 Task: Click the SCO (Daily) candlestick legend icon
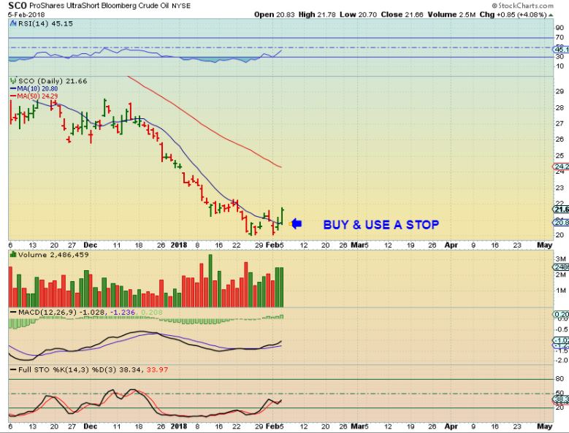(13, 80)
